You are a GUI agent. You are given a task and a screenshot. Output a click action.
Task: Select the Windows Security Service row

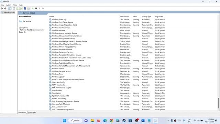pyautogui.click(x=107, y=71)
